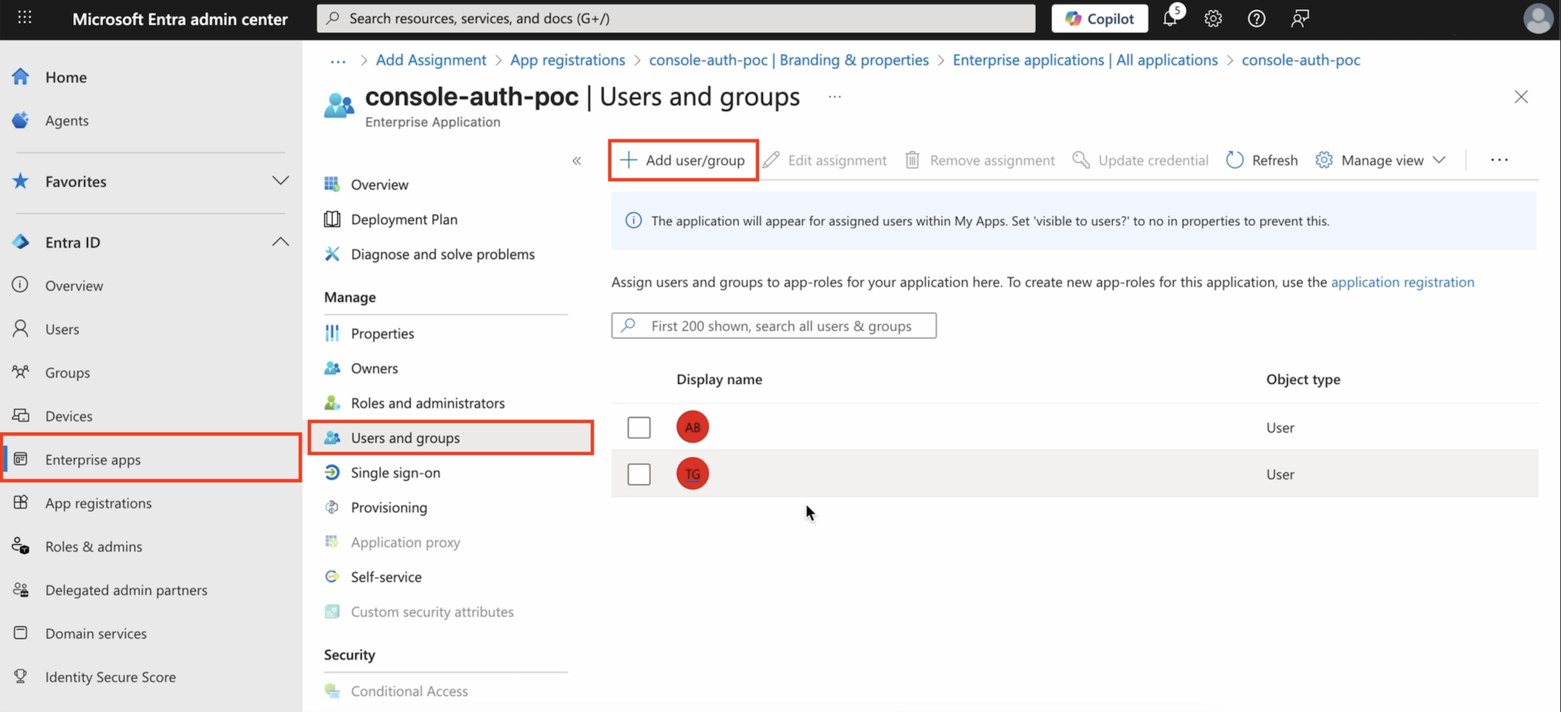This screenshot has height=712, width=1561.
Task: Open Single sign-on in Manage menu
Action: (x=395, y=472)
